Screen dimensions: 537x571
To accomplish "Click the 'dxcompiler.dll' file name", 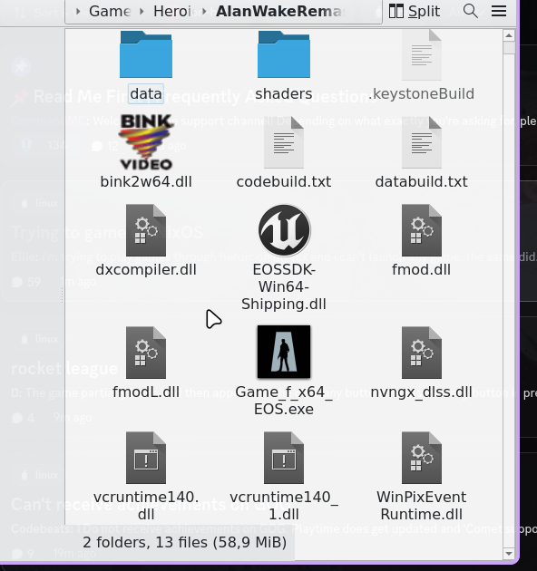I will tap(146, 270).
